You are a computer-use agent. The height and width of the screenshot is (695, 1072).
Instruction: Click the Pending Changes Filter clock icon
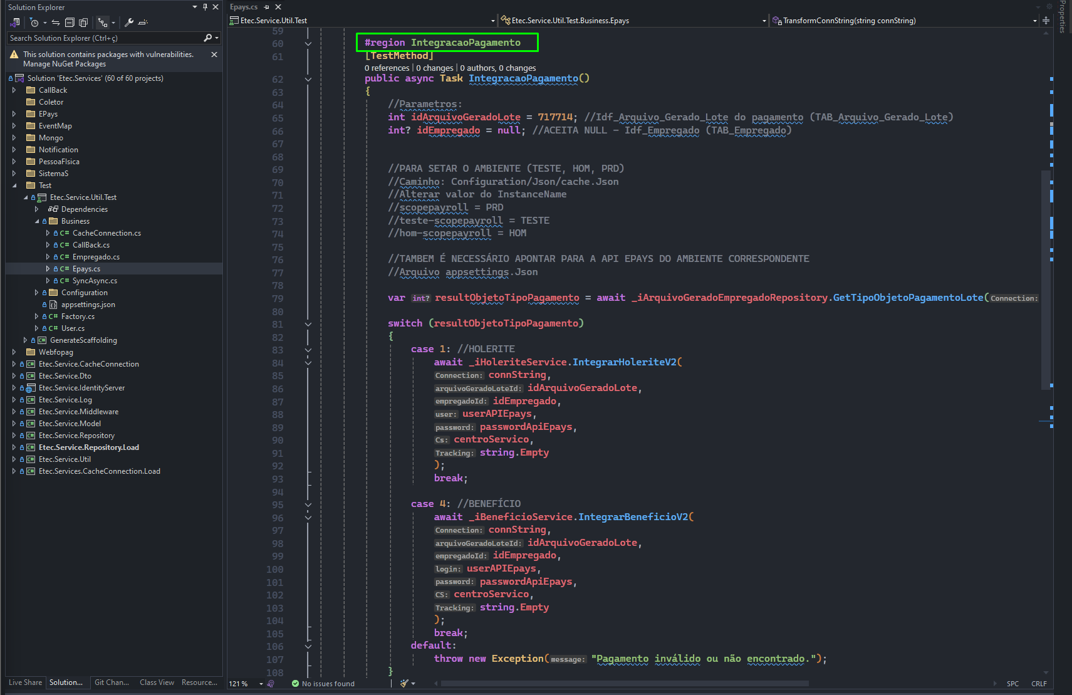(x=34, y=23)
